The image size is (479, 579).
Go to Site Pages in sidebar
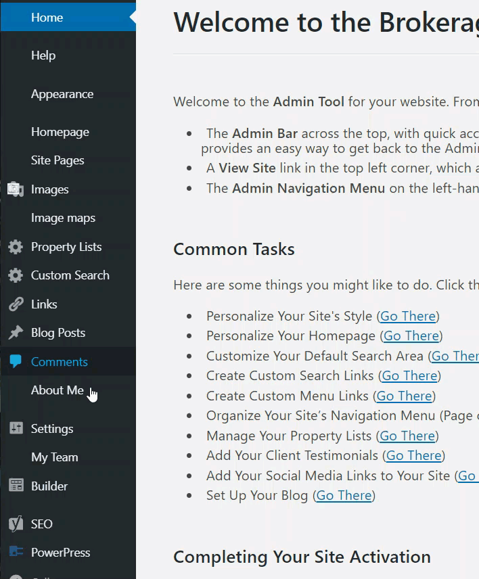[58, 160]
